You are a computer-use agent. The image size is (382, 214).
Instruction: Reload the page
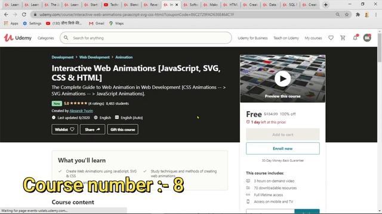point(24,14)
